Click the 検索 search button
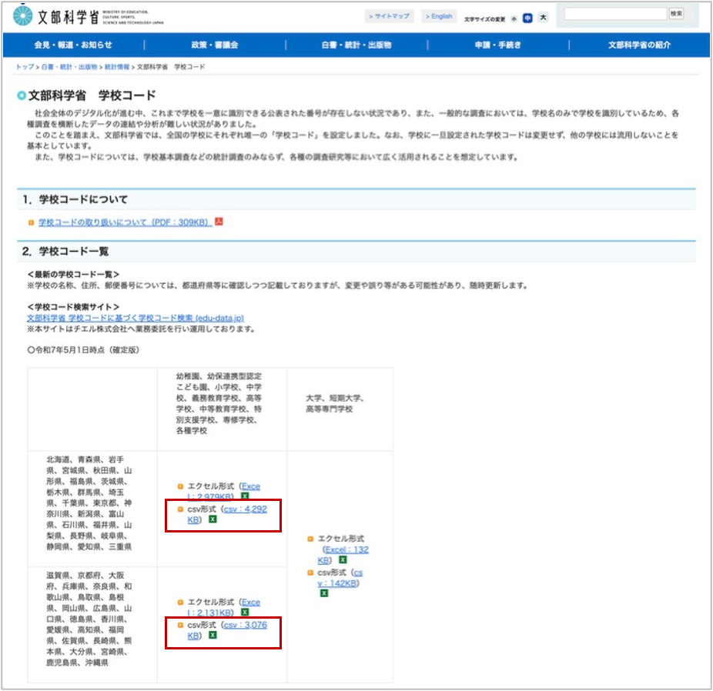This screenshot has width=713, height=691. click(676, 14)
